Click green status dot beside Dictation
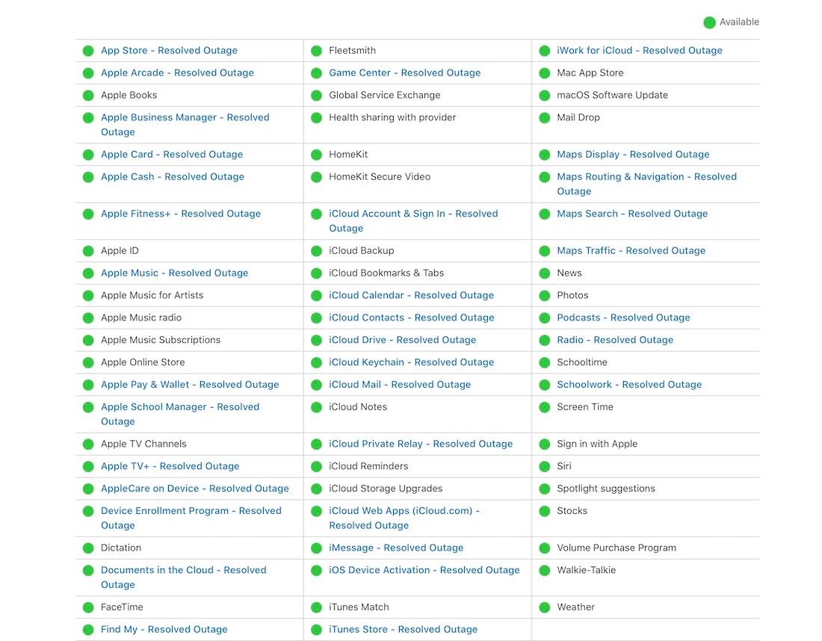The width and height of the screenshot is (822, 641). click(88, 548)
